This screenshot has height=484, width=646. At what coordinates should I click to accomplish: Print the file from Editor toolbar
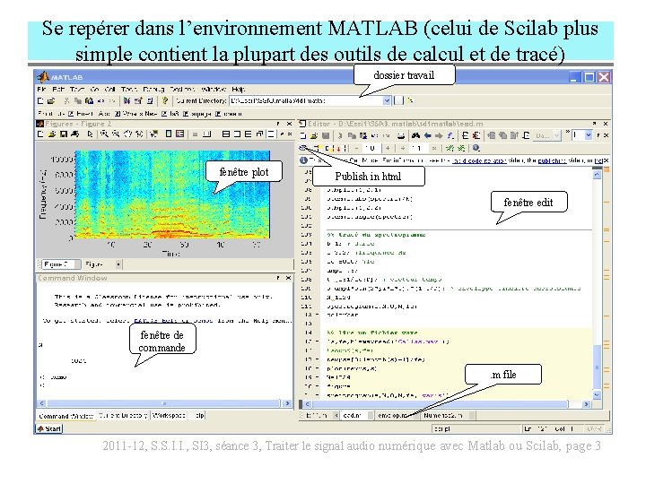point(401,135)
